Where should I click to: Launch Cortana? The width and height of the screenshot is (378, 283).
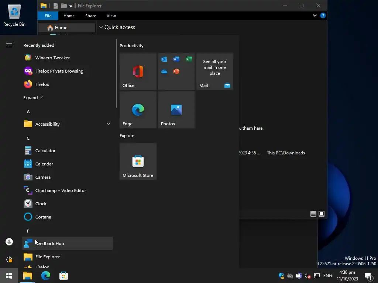pyautogui.click(x=68, y=217)
